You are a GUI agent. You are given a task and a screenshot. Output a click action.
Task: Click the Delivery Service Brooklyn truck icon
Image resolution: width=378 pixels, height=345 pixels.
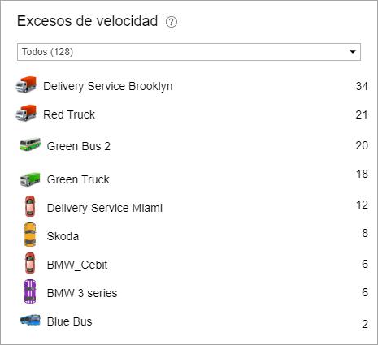click(26, 85)
